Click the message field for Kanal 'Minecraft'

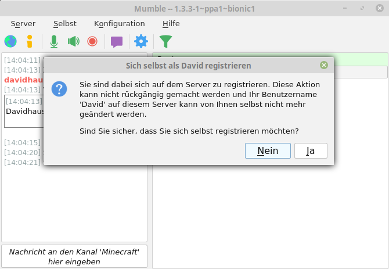point(74,256)
